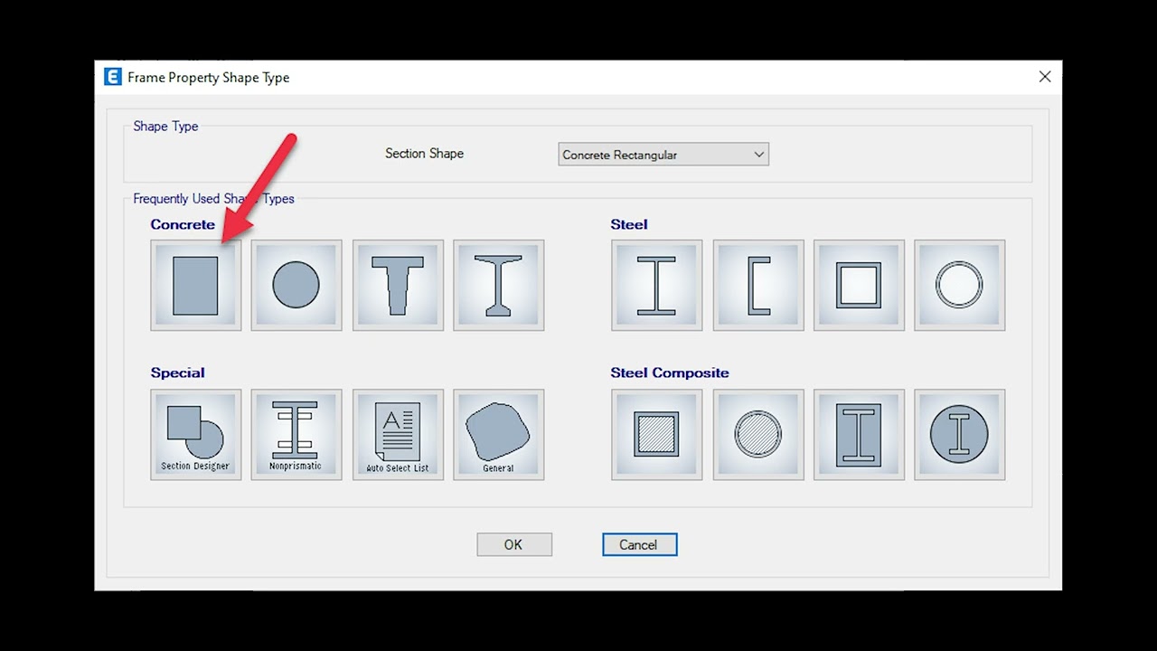Click the 'Section Shape' label
The width and height of the screenshot is (1157, 651).
click(x=424, y=154)
